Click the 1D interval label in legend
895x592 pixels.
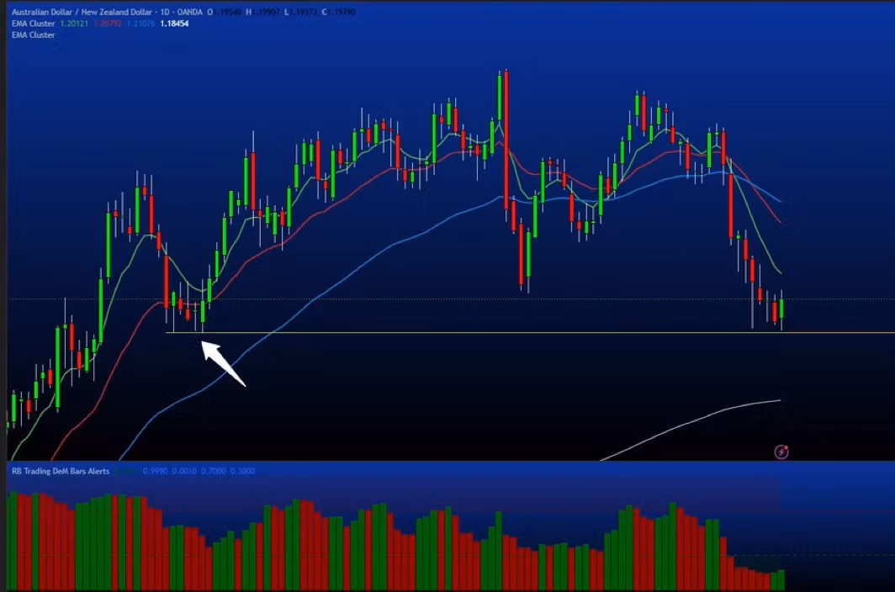(165, 12)
